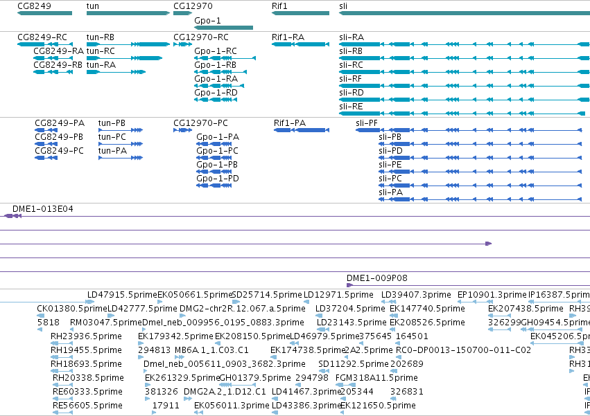Select EST label RE56605.5prime
This screenshot has height=416, width=590.
tap(87, 406)
